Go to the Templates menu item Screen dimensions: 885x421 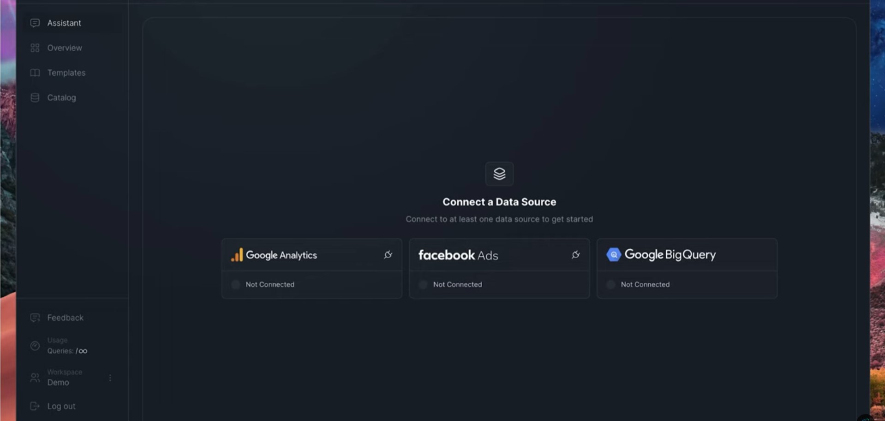(x=66, y=73)
